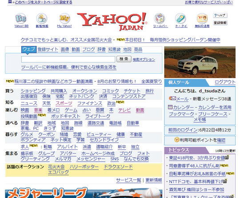
Task: Open the Yahoo! BB icon
Action: (x=21, y=18)
